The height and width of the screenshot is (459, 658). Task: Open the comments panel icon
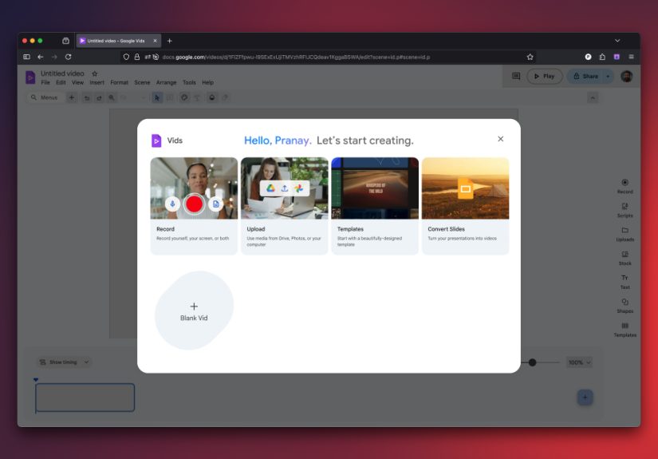(x=516, y=76)
